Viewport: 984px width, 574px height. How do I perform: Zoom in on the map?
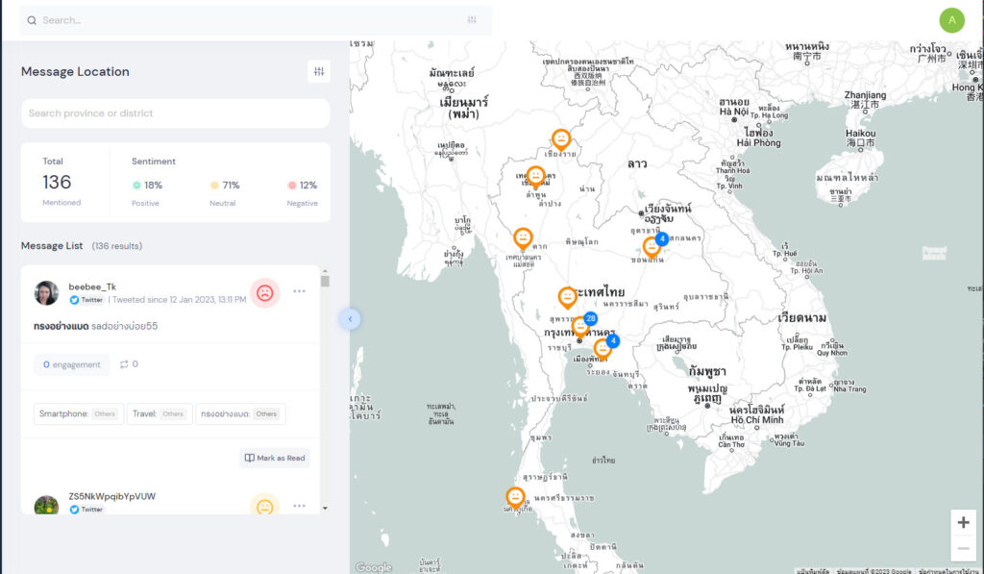coord(963,522)
